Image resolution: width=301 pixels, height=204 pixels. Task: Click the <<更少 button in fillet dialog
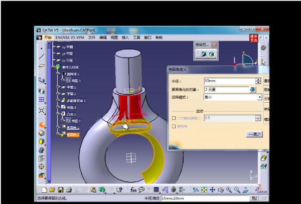click(254, 134)
